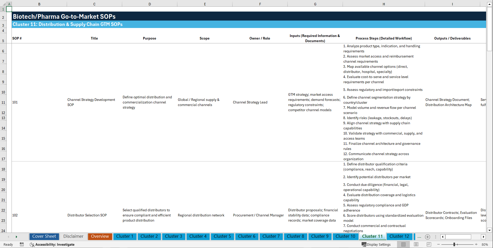Select the Normal view icon in status bar

coord(403,244)
